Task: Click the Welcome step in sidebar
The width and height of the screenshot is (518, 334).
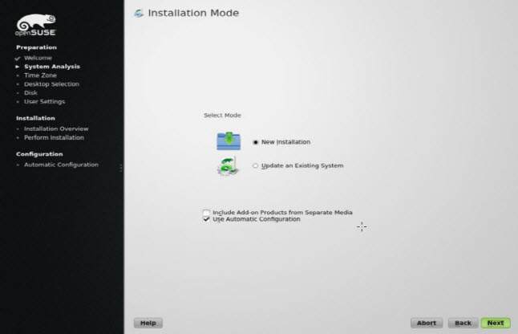Action: coord(38,58)
